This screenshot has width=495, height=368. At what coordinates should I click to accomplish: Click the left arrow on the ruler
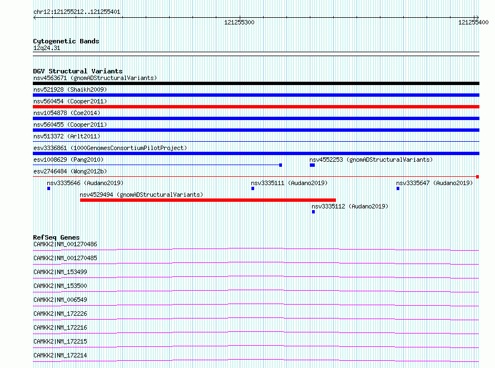[34, 18]
